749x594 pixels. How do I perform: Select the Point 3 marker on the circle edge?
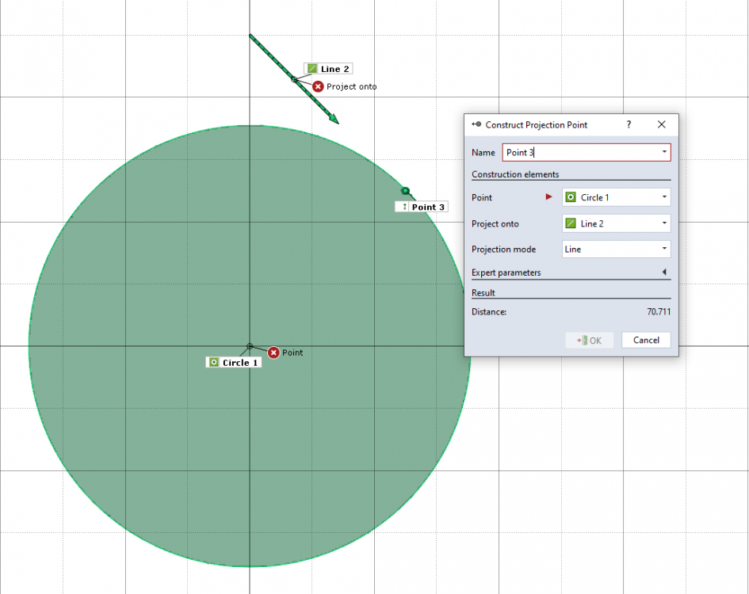pyautogui.click(x=405, y=190)
